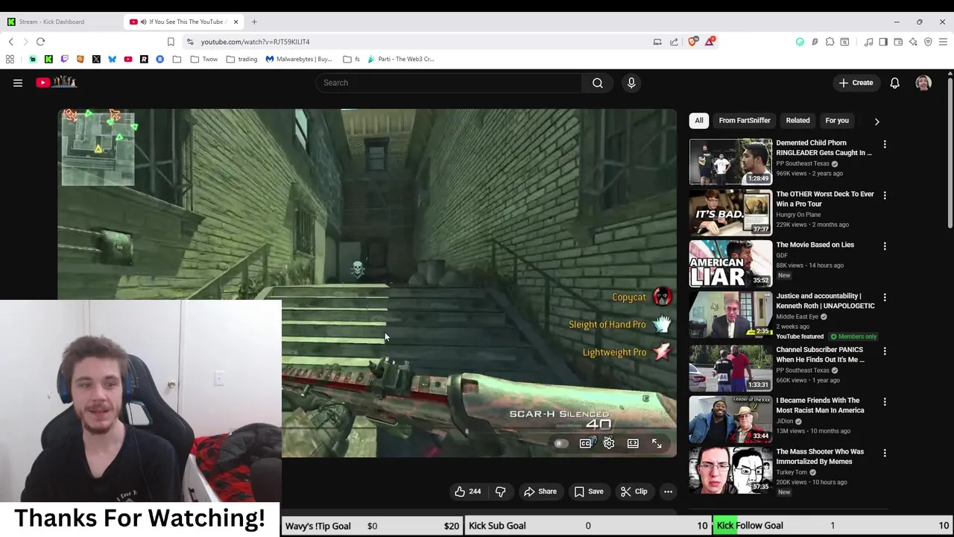The width and height of the screenshot is (954, 537).
Task: Open the YouTube notifications bell
Action: 894,83
